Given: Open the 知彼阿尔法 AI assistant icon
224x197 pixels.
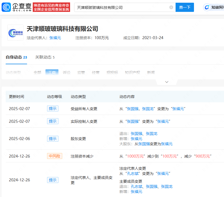Looking at the screenshot, I should tap(207, 7).
